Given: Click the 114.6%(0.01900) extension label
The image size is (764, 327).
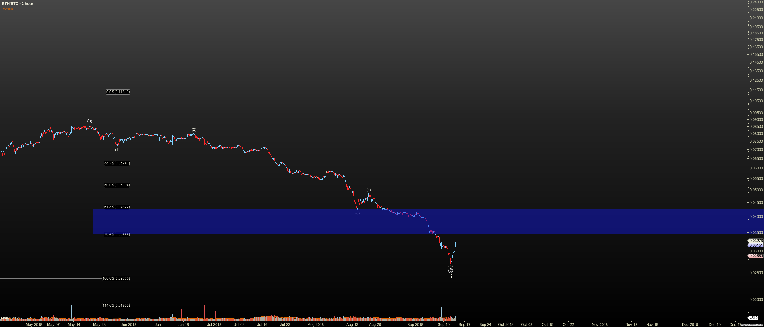Looking at the screenshot, I should [116, 306].
